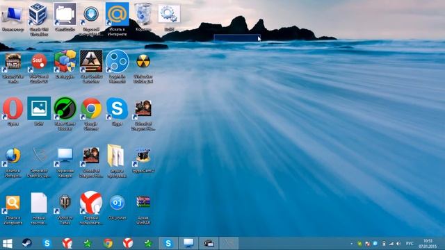
Task: Click the blue info tray icon
Action: 375,244
